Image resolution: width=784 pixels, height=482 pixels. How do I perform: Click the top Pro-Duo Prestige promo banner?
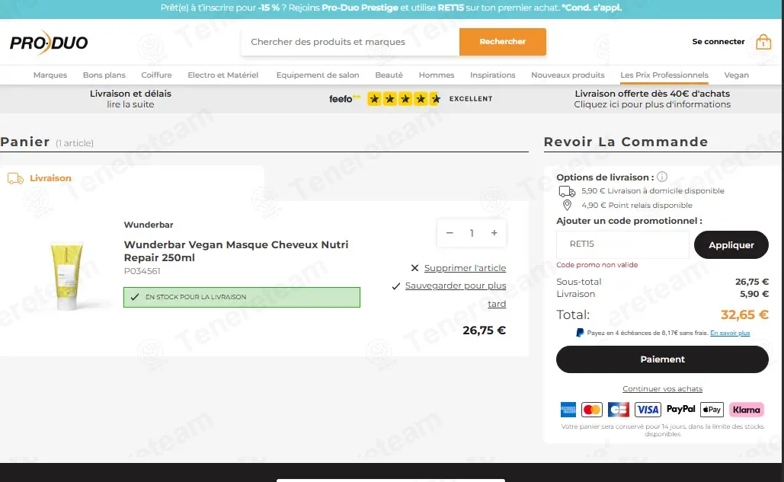391,8
